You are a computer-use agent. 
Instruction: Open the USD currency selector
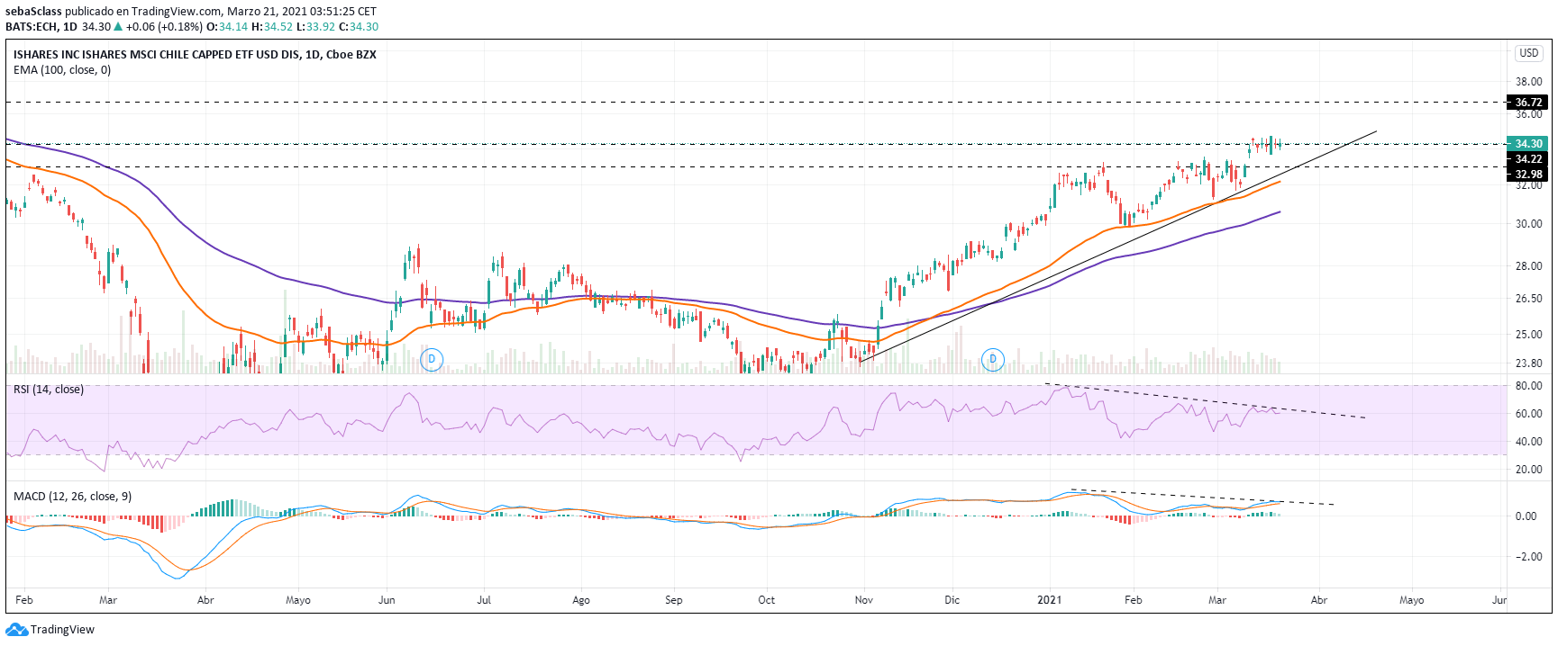pyautogui.click(x=1529, y=53)
